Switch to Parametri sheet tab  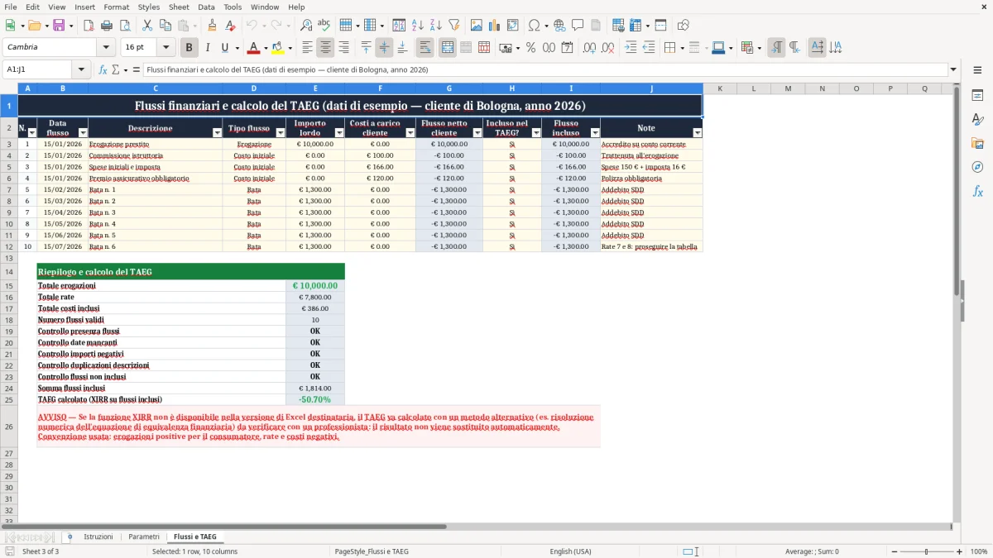point(144,537)
